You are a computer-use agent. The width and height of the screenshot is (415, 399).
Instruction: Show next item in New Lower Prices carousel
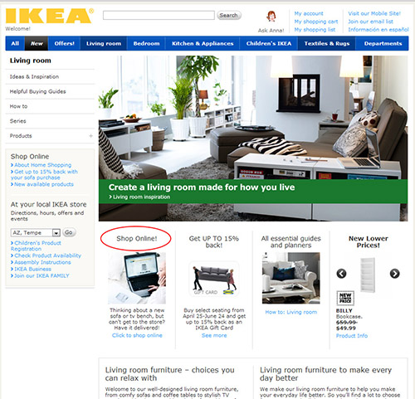(x=395, y=274)
